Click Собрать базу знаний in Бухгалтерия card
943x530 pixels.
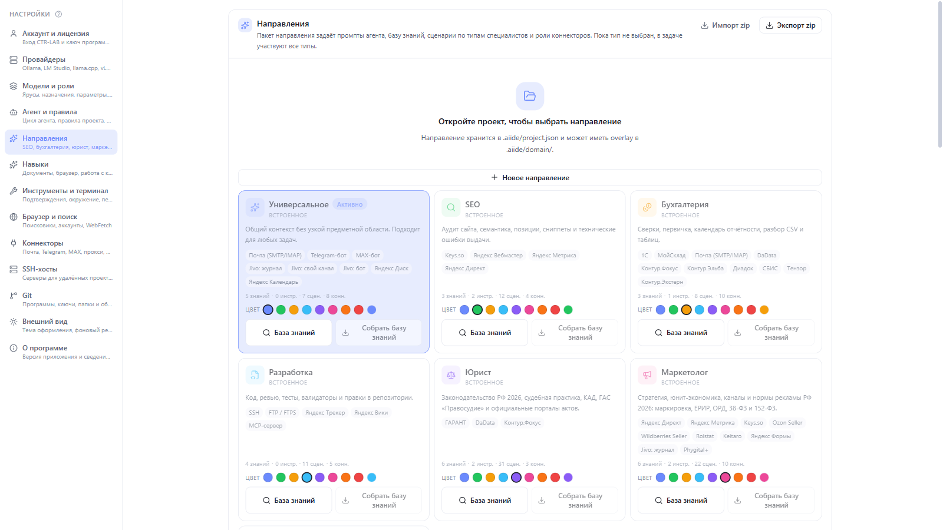click(x=771, y=333)
